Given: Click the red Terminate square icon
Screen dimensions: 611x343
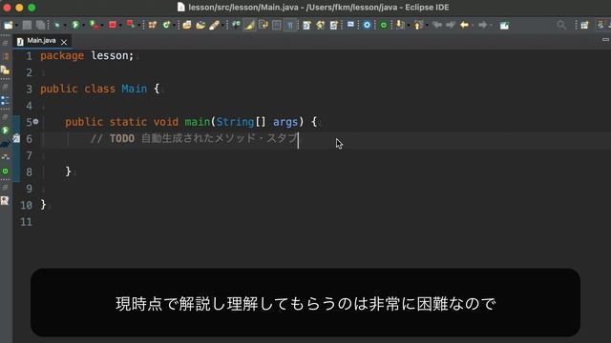Looking at the screenshot, I should pos(113,26).
